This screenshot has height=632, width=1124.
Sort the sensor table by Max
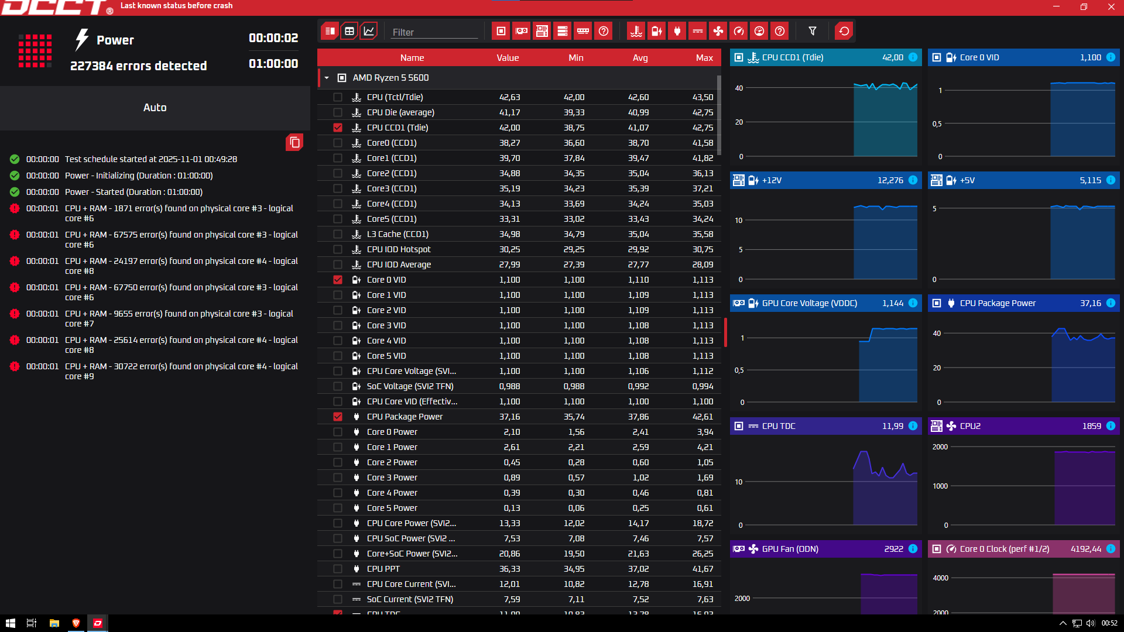pos(704,58)
